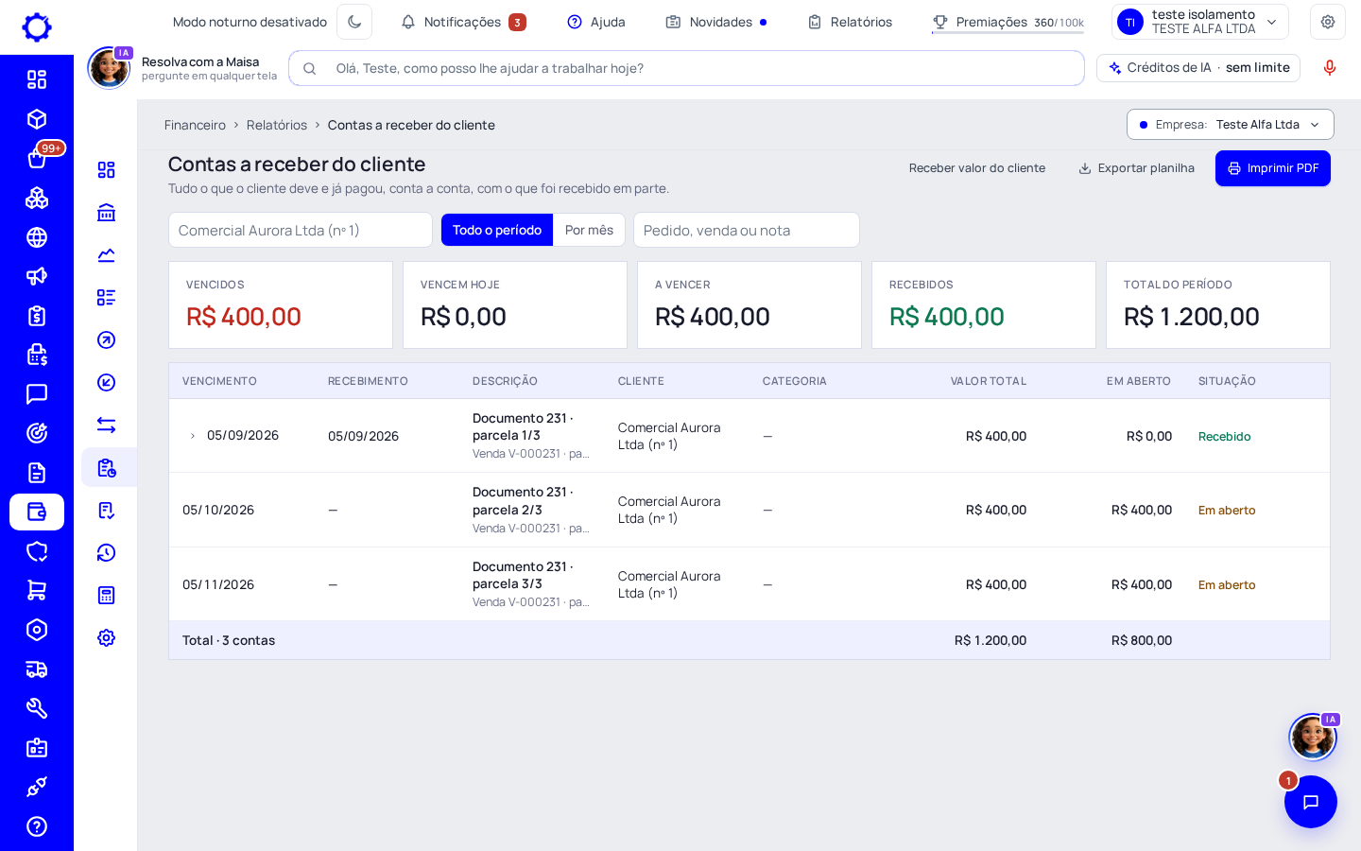Select Por mês option

coord(589,230)
